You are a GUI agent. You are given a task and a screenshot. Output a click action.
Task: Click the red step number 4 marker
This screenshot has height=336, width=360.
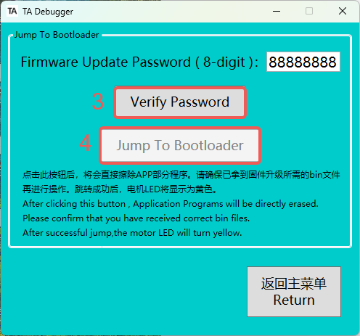pos(85,143)
